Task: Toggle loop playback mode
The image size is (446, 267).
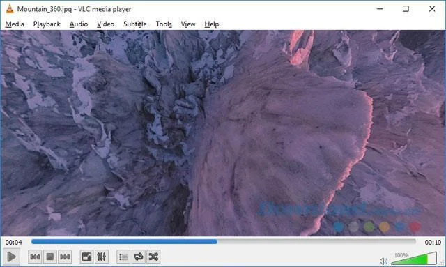Action: [138, 257]
